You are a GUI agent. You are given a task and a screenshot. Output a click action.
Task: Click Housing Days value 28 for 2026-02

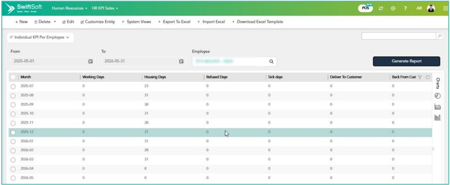click(146, 151)
